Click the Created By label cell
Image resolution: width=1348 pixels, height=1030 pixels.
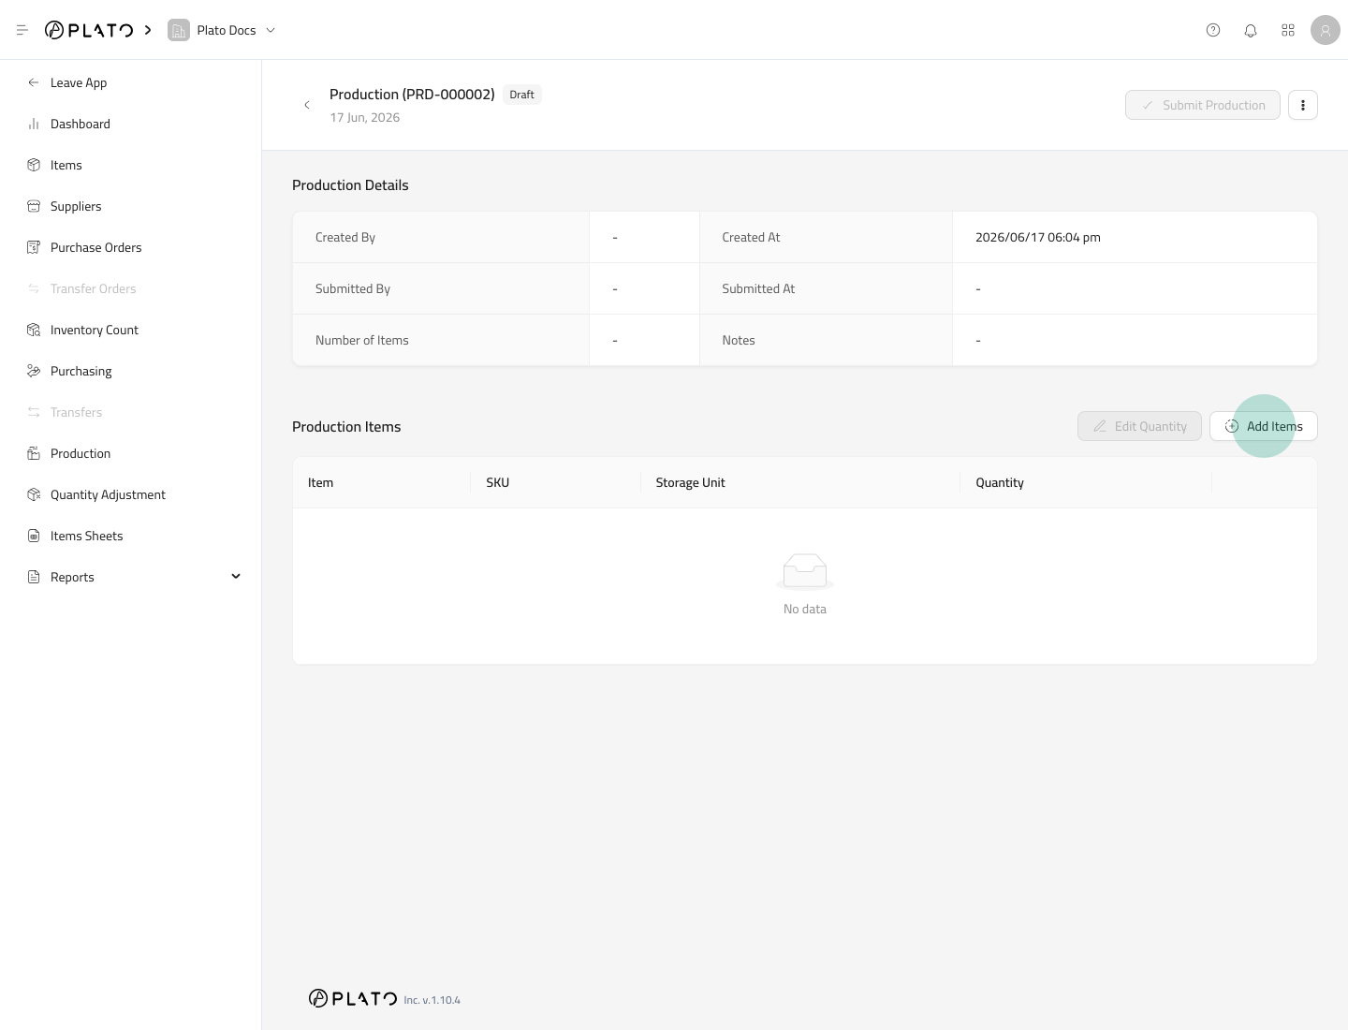pyautogui.click(x=441, y=237)
